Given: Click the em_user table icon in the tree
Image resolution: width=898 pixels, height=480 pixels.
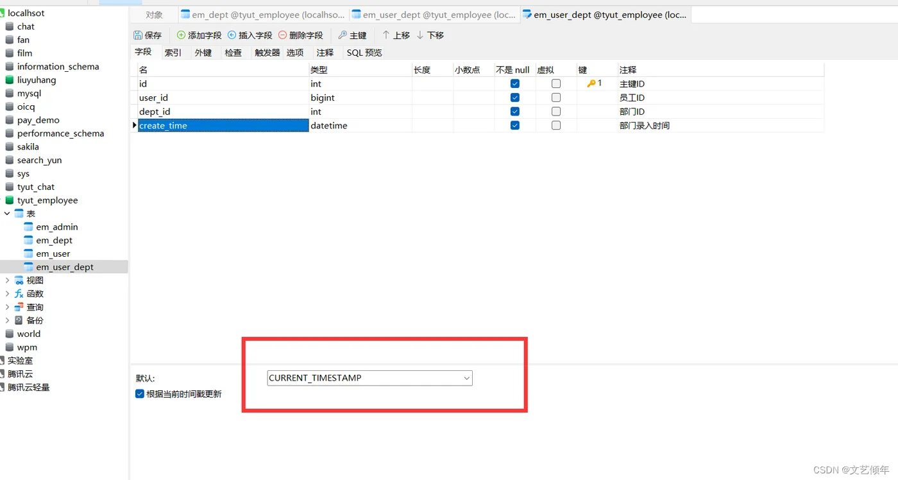Looking at the screenshot, I should pos(28,254).
